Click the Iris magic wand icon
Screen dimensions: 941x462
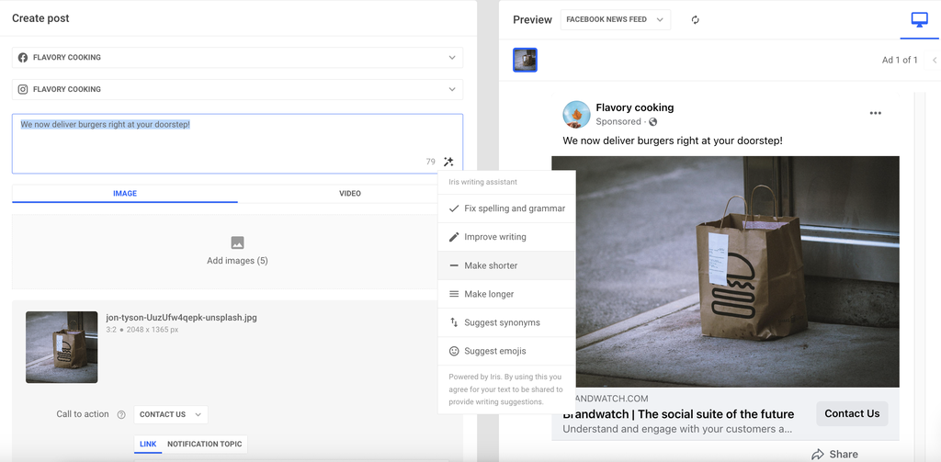click(448, 162)
